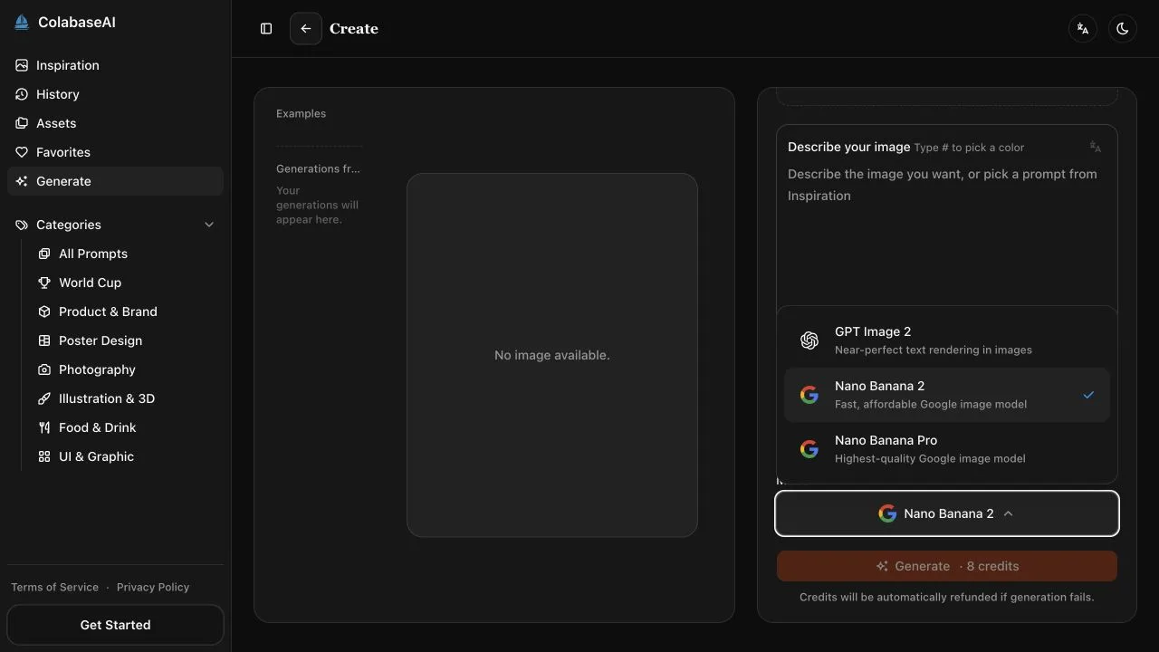Select the Nano Banana Pro model
This screenshot has width=1159, height=652.
point(947,449)
